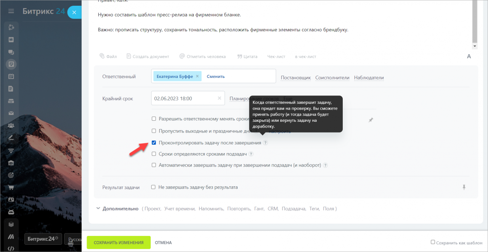Open the Повторять additional option

pos(239,209)
